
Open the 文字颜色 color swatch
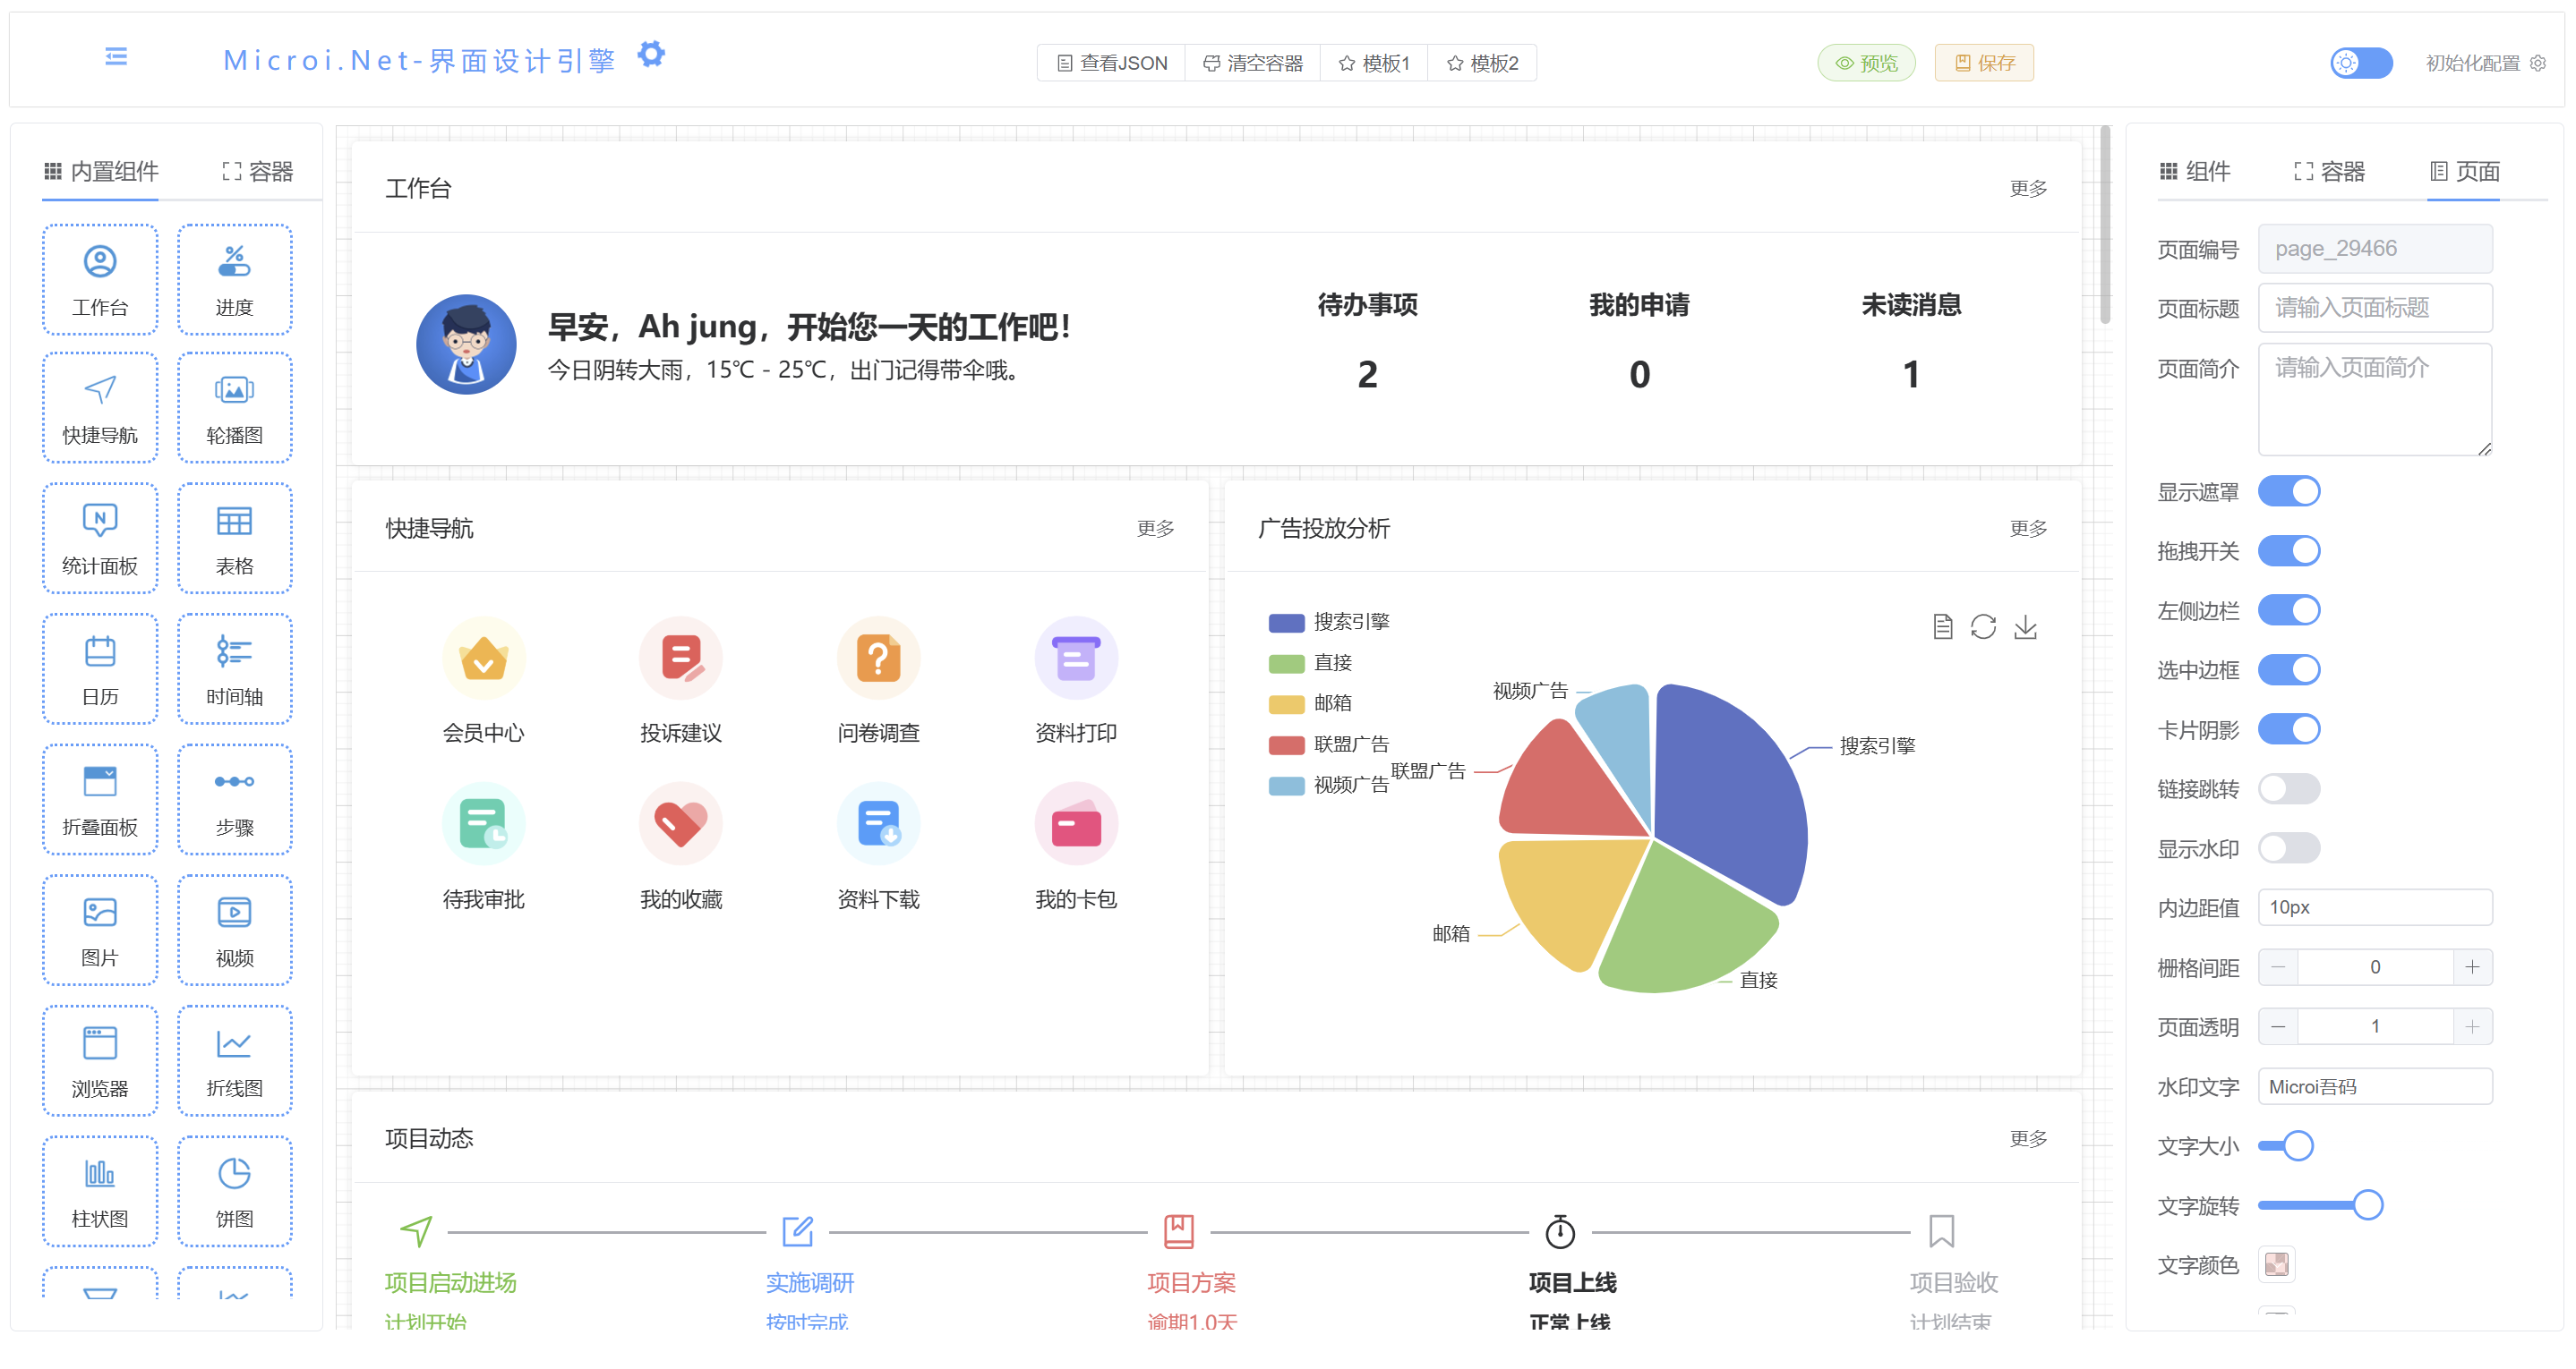(2276, 1264)
